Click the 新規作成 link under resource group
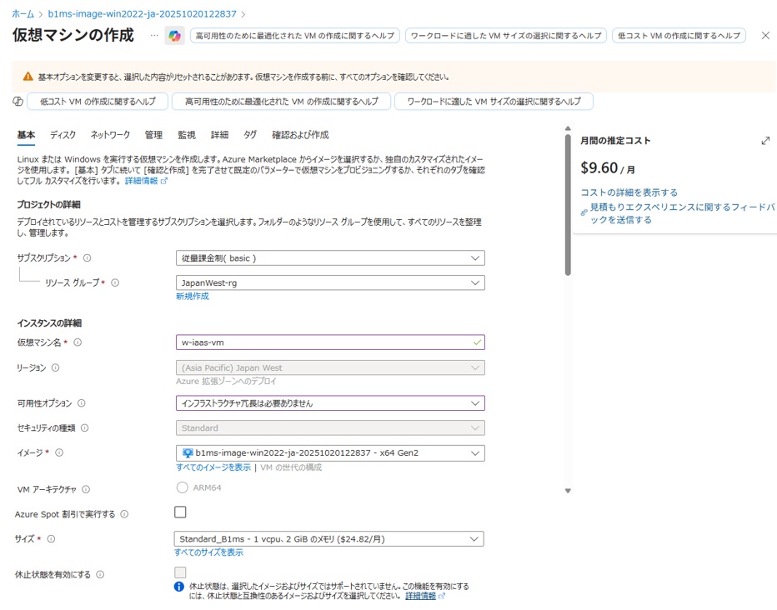The width and height of the screenshot is (777, 610). point(192,297)
